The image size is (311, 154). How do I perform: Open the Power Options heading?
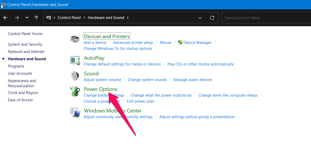coord(100,89)
